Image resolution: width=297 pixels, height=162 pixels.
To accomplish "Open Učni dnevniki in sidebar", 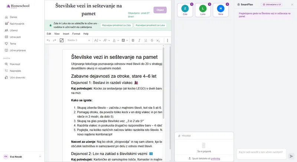I will (17, 78).
